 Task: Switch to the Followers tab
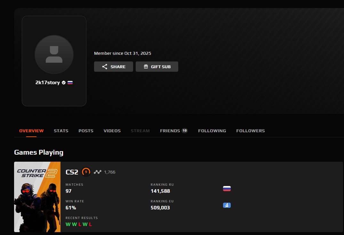tap(251, 131)
